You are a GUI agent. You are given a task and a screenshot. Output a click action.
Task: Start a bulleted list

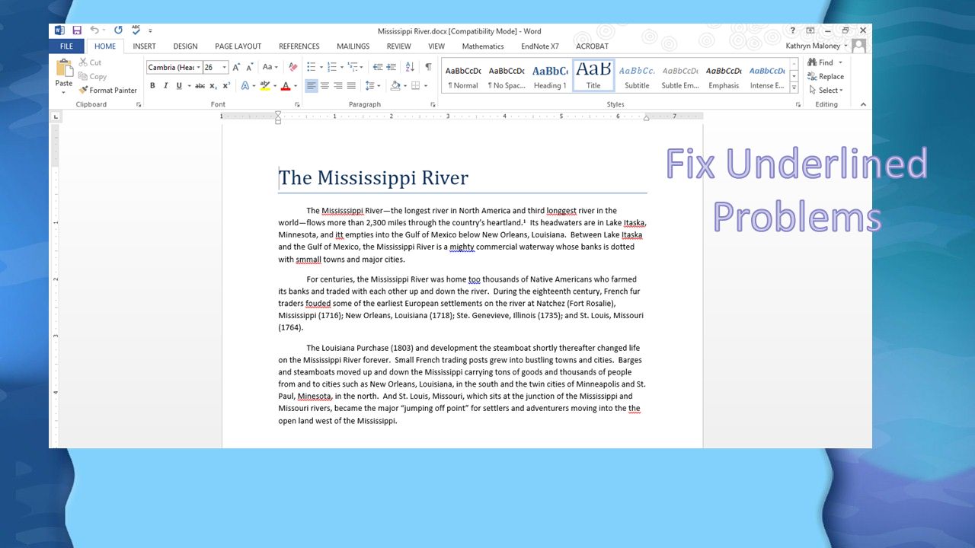tap(311, 67)
